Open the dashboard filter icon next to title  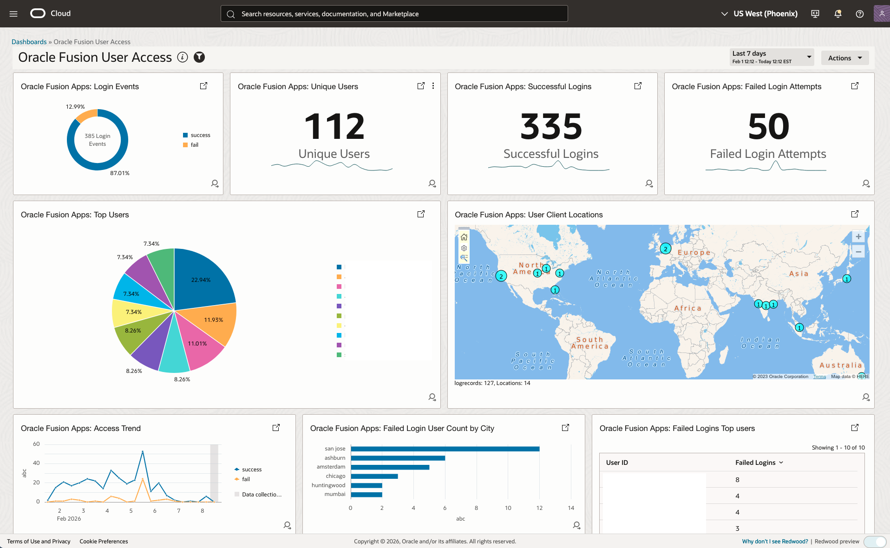(199, 57)
